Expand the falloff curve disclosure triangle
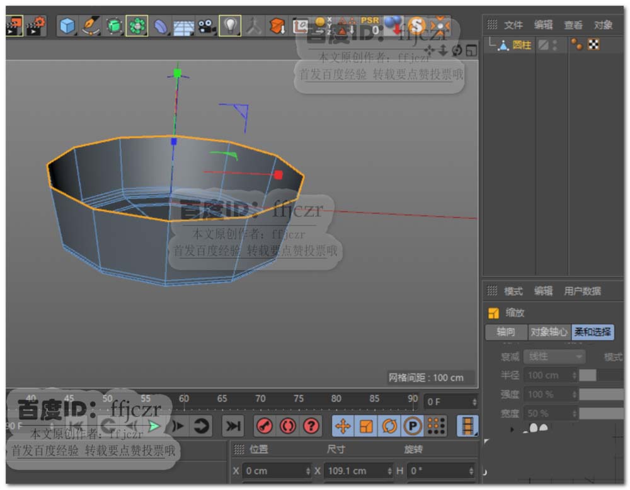This screenshot has height=490, width=630. tap(512, 429)
